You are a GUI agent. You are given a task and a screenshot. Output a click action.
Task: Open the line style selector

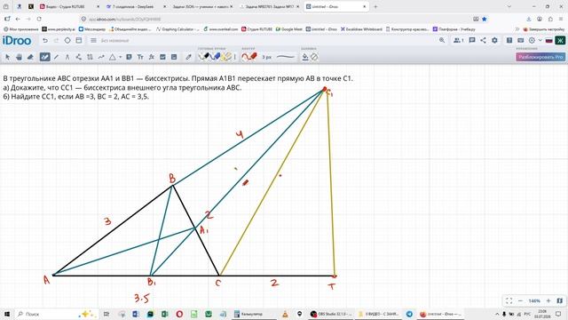286,57
